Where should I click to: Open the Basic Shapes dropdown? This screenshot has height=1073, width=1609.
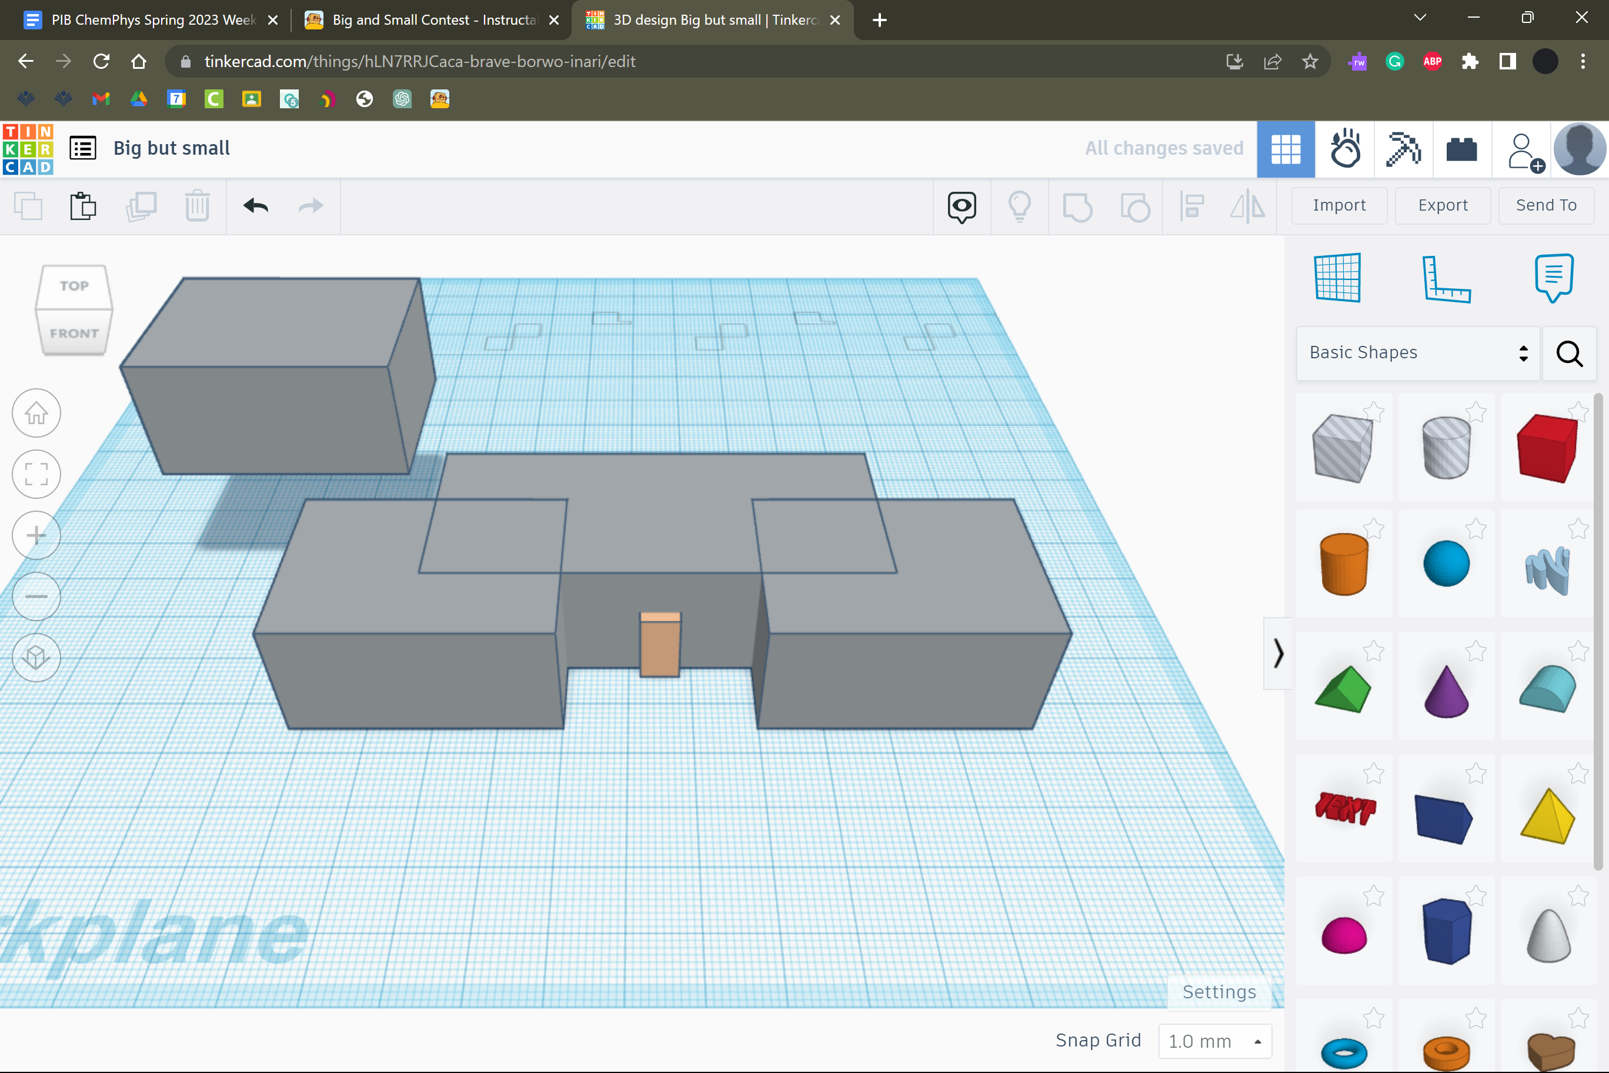point(1417,352)
